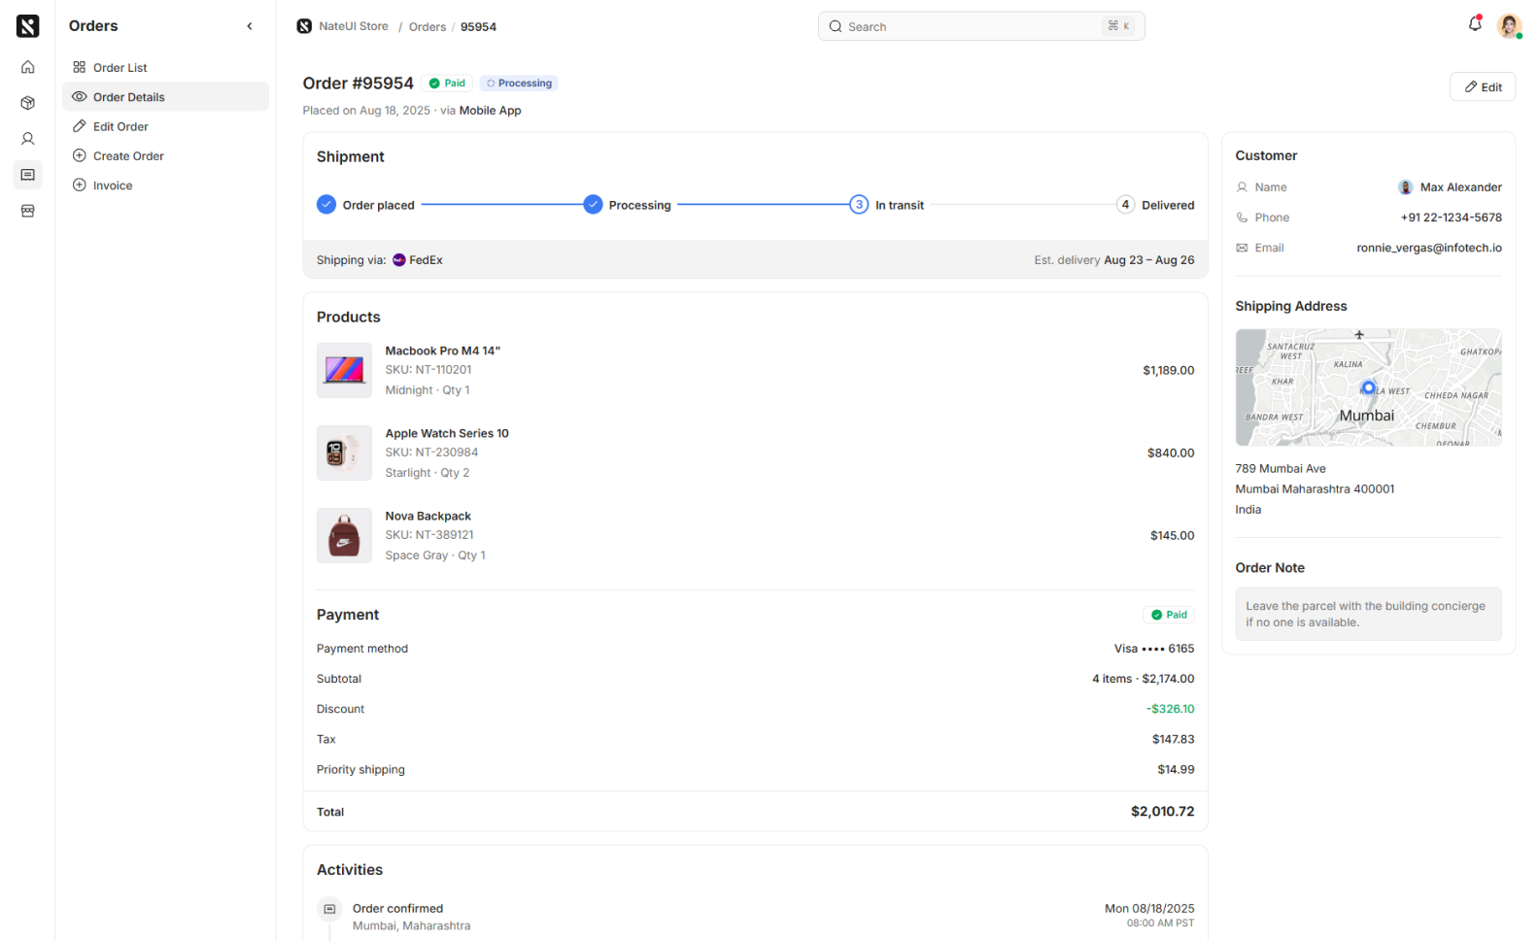Click the Paid badge in the Payment section
This screenshot has width=1539, height=941.
(1169, 615)
